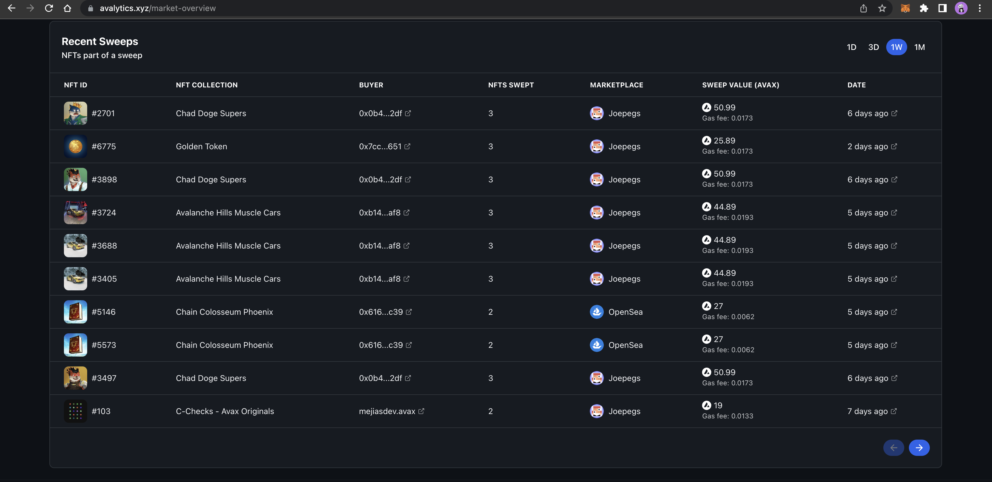Toggle browser side panel icon
The height and width of the screenshot is (482, 992).
point(942,8)
